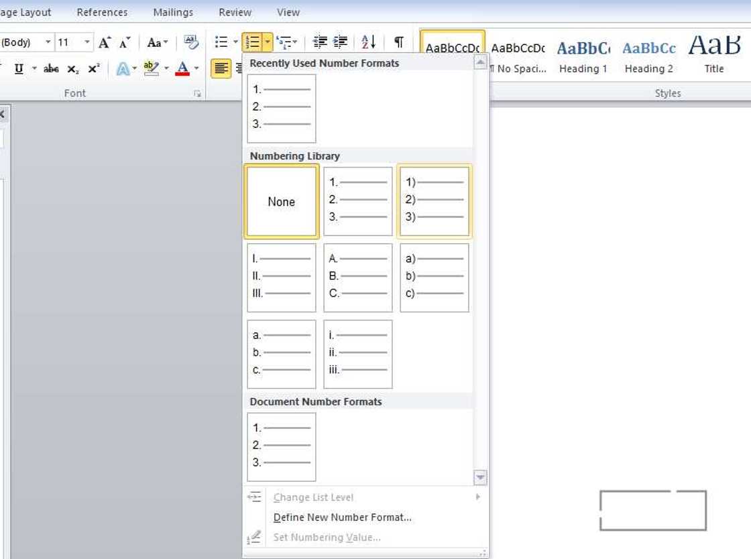Toggle Show/Hide paragraph marks
This screenshot has height=559, width=751.
(x=398, y=42)
